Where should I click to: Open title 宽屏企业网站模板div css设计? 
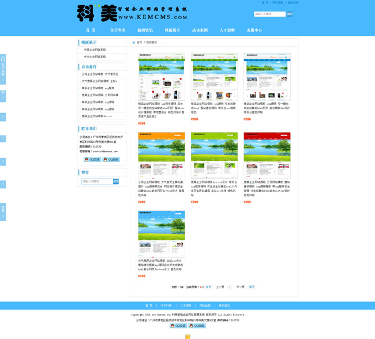214,189
